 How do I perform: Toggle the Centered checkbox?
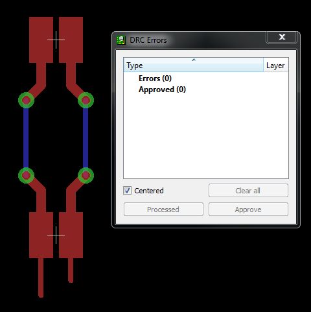(x=127, y=191)
